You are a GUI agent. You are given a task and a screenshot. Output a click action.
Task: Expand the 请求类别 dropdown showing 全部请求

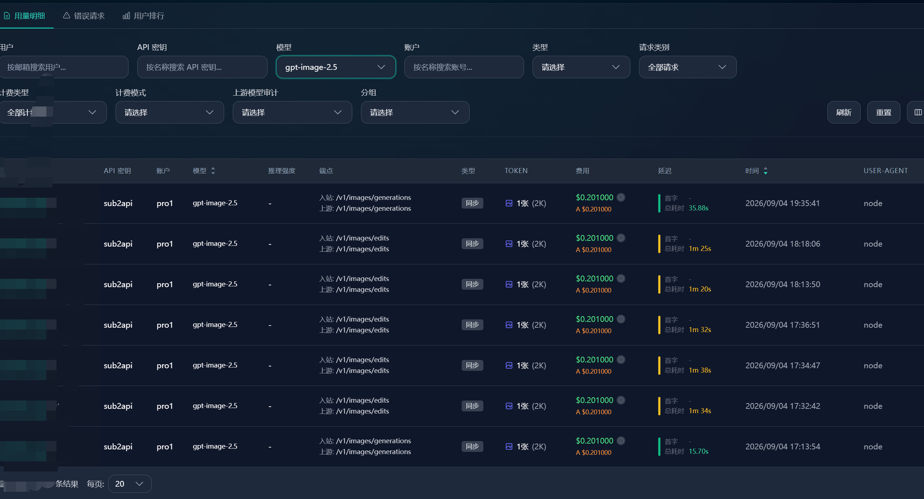coord(687,67)
